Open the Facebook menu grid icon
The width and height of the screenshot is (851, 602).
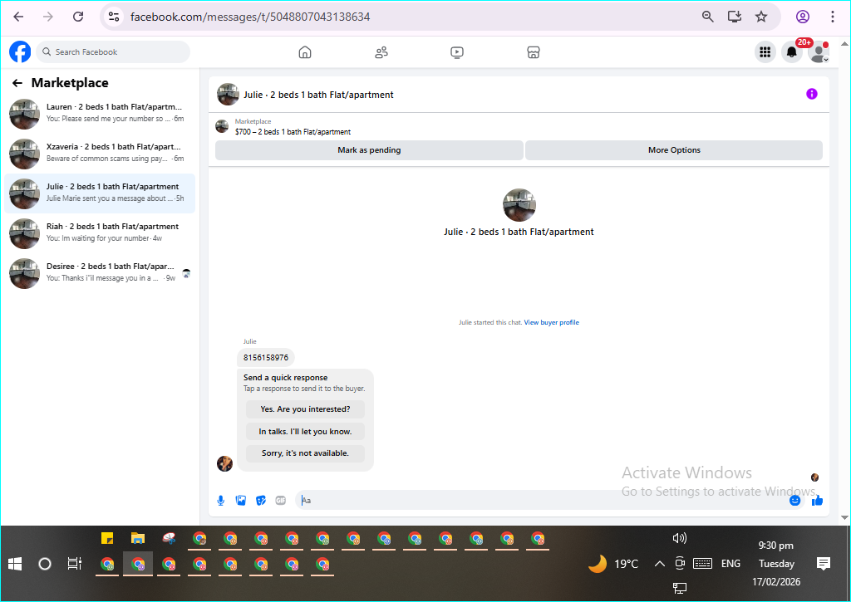765,52
